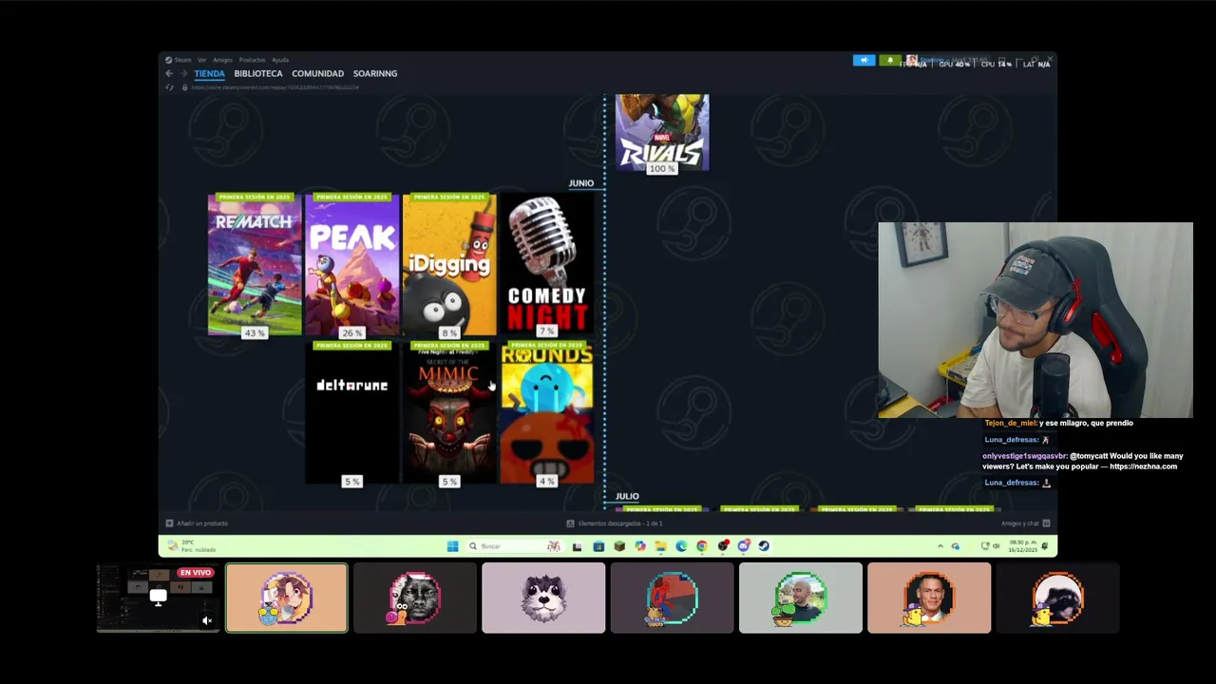Open the iDigging game cover
This screenshot has height=684, width=1216.
click(x=449, y=265)
